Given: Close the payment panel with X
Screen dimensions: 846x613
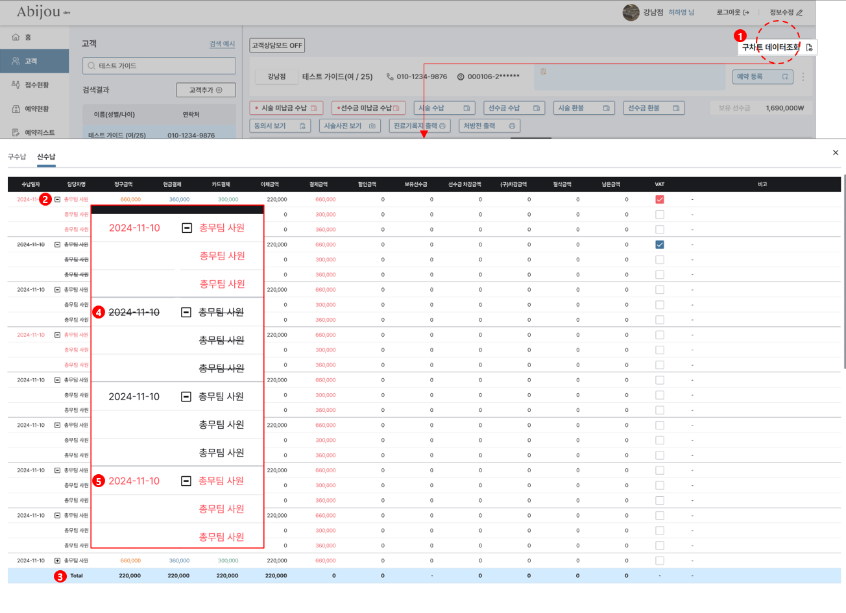Looking at the screenshot, I should coord(835,152).
